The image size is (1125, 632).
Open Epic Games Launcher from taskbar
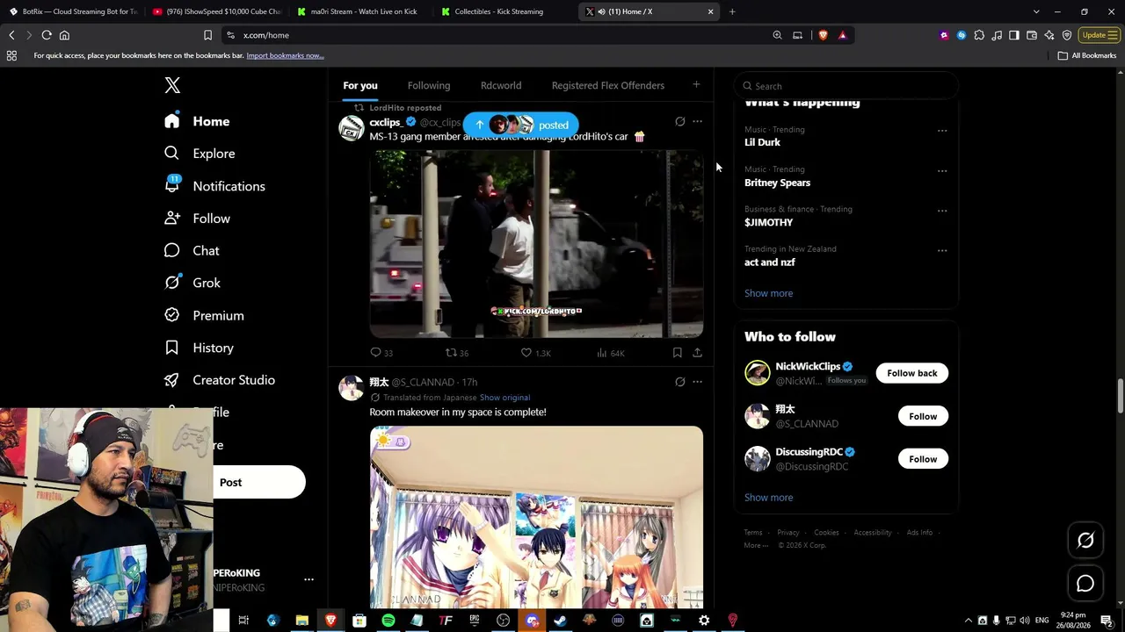pos(475,621)
